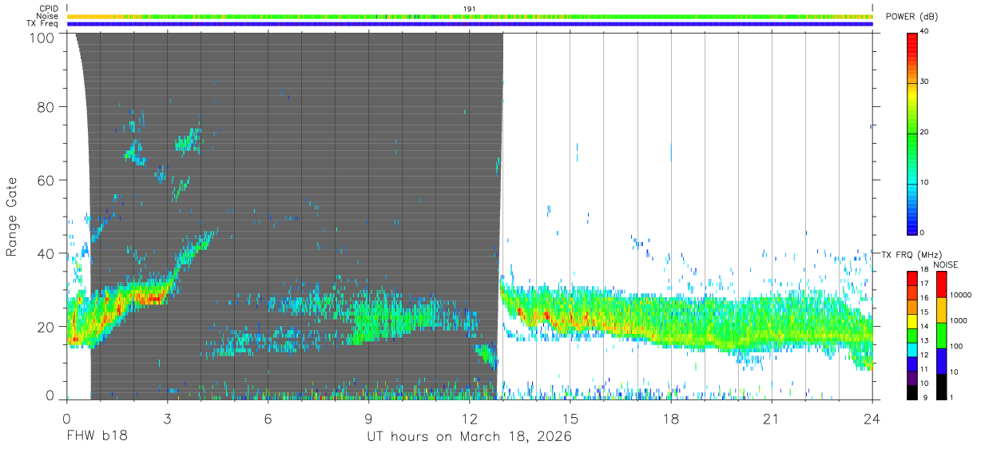The height and width of the screenshot is (453, 981).
Task: Click hour 3 on the UT time axis
Action: coord(167,419)
